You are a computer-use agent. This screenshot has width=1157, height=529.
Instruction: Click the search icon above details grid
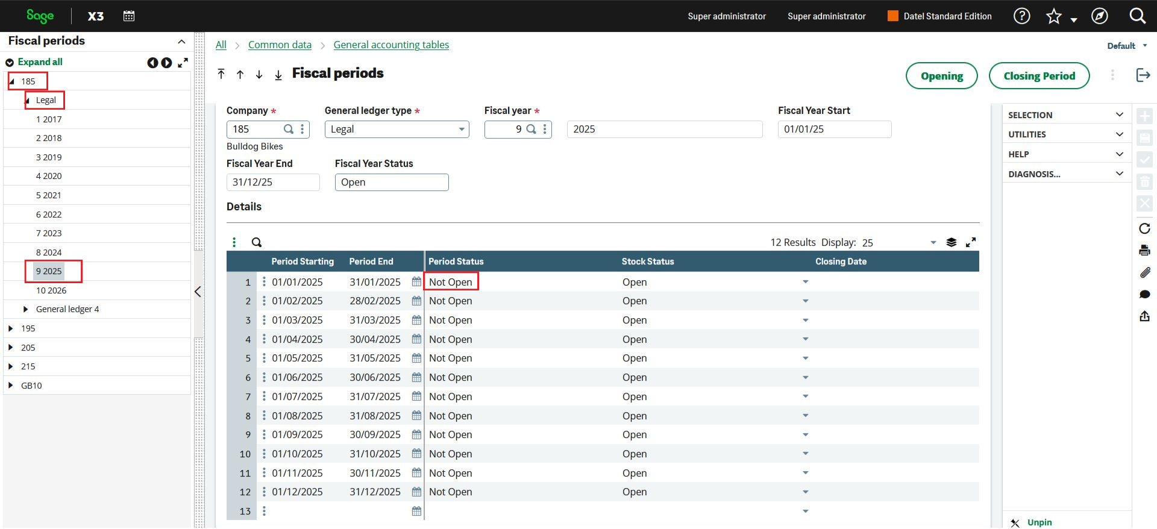click(x=257, y=242)
